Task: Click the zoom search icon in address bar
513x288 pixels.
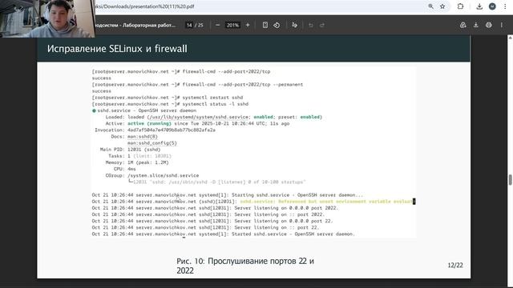Action: coord(431,6)
